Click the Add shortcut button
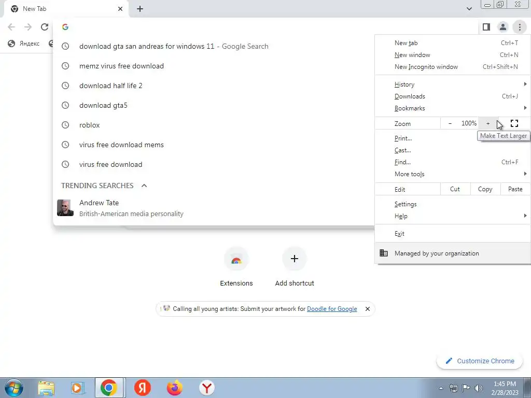The height and width of the screenshot is (398, 531). pos(295,267)
